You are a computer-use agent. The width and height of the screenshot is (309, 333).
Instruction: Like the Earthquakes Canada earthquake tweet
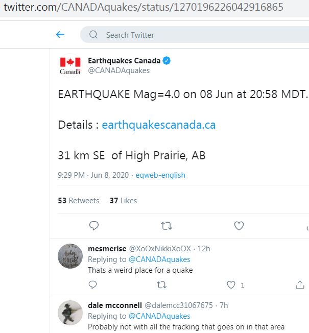[239, 226]
